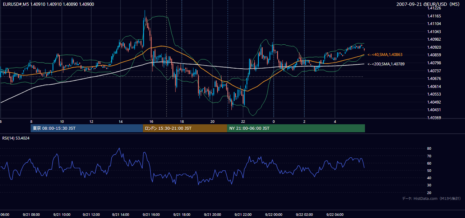
Task: Click price axis label 1.40859
Action: [434, 55]
